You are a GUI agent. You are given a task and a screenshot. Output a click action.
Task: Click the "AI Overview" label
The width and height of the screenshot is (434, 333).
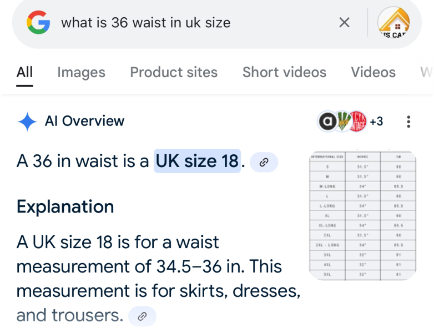click(x=84, y=122)
